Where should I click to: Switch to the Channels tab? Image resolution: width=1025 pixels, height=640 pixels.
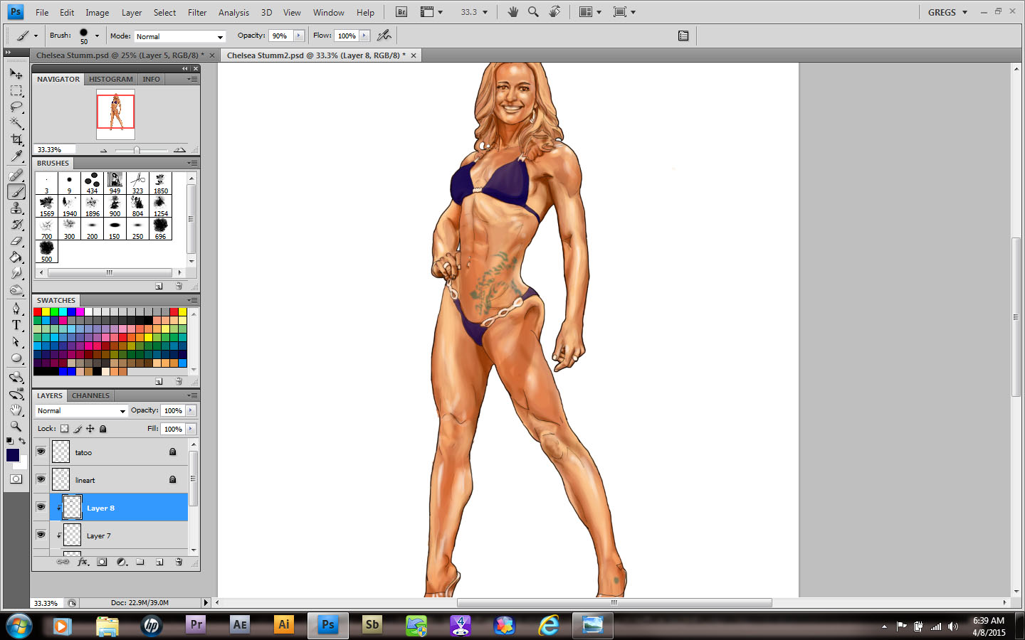[x=90, y=395]
